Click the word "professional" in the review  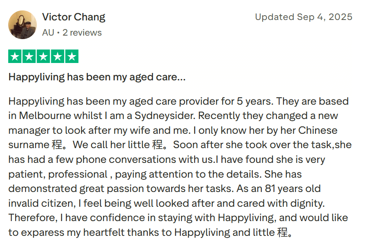click(x=78, y=174)
